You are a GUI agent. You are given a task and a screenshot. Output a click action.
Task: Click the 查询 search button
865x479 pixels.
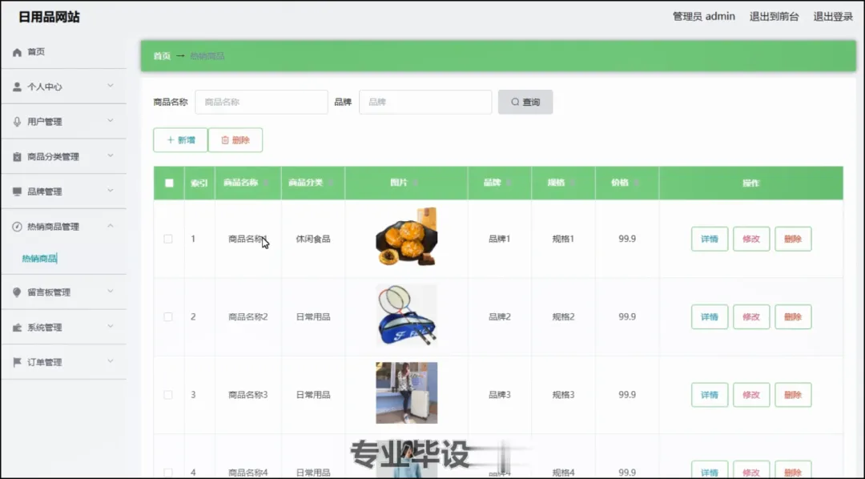point(525,102)
